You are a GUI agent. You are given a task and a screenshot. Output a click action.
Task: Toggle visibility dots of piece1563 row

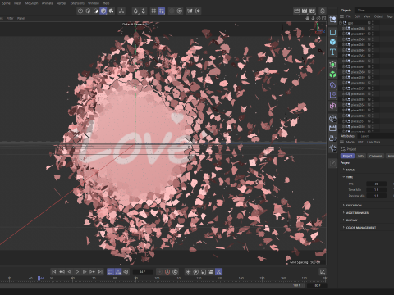(x=373, y=56)
